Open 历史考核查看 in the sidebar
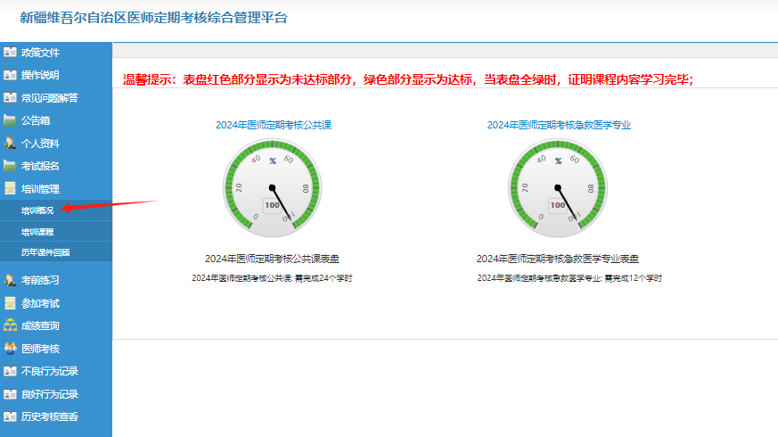This screenshot has height=437, width=778. pyautogui.click(x=49, y=416)
